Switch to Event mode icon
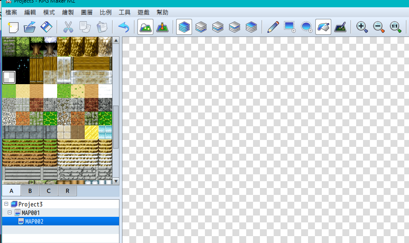The height and width of the screenshot is (243, 409). tap(162, 27)
